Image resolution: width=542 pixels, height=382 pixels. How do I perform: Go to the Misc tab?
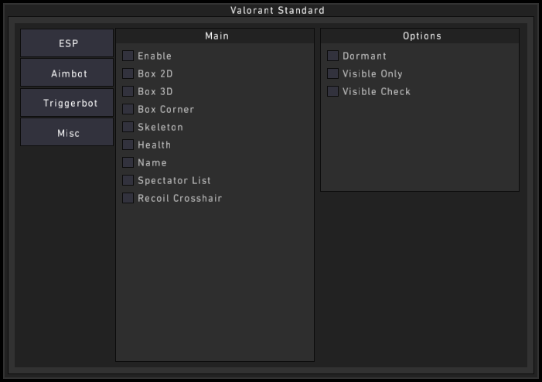point(67,133)
